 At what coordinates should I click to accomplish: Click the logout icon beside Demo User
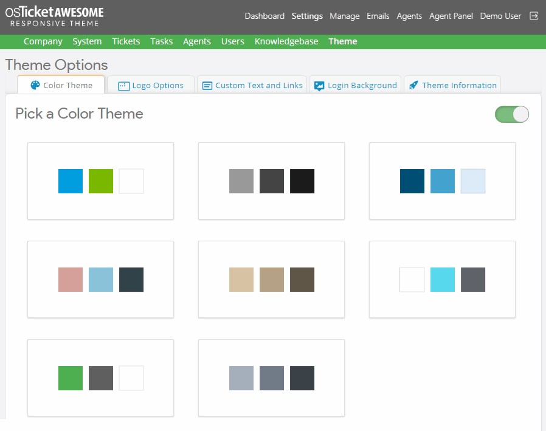[534, 16]
